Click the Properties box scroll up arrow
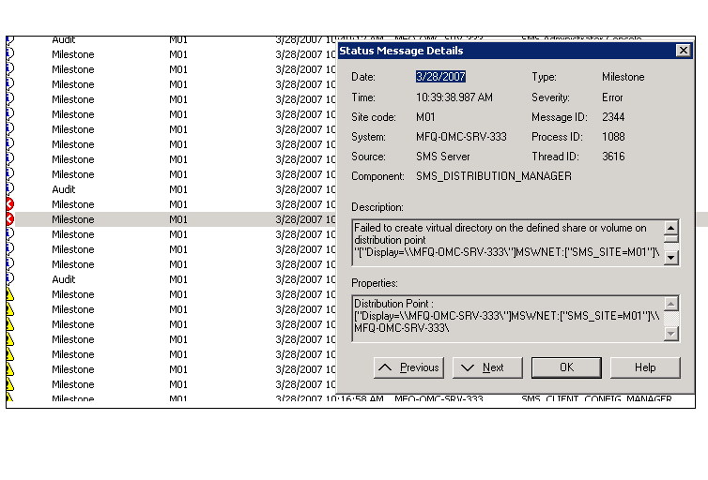The width and height of the screenshot is (708, 480). click(671, 304)
